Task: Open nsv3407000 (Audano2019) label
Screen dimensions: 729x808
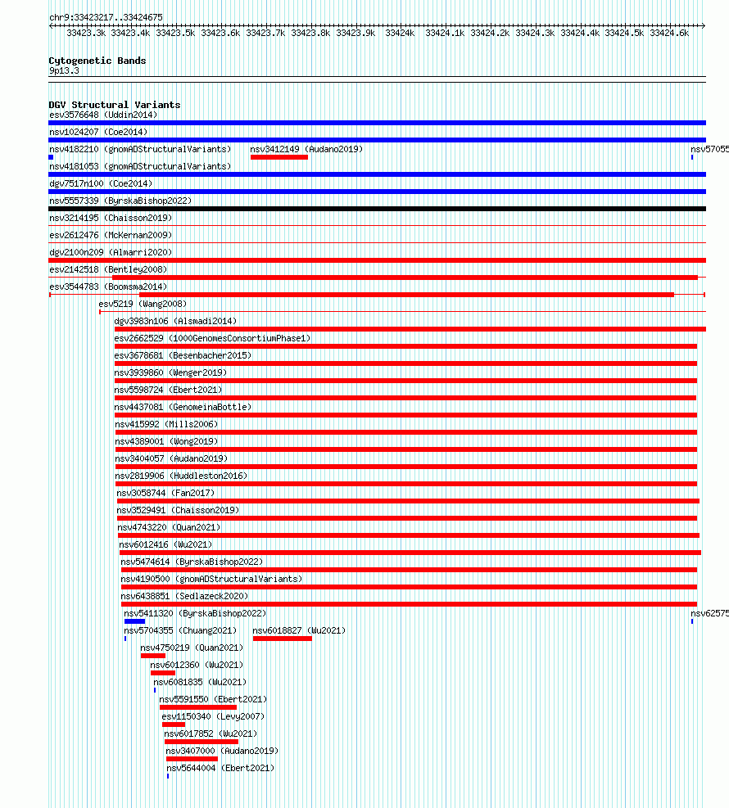Action: [x=222, y=751]
